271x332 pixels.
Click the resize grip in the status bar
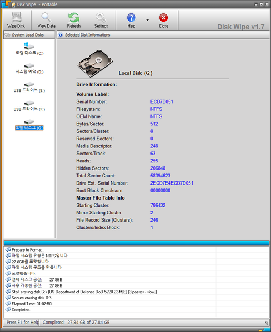click(266, 323)
